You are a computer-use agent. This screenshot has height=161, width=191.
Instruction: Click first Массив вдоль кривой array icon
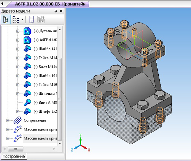pos(18,129)
